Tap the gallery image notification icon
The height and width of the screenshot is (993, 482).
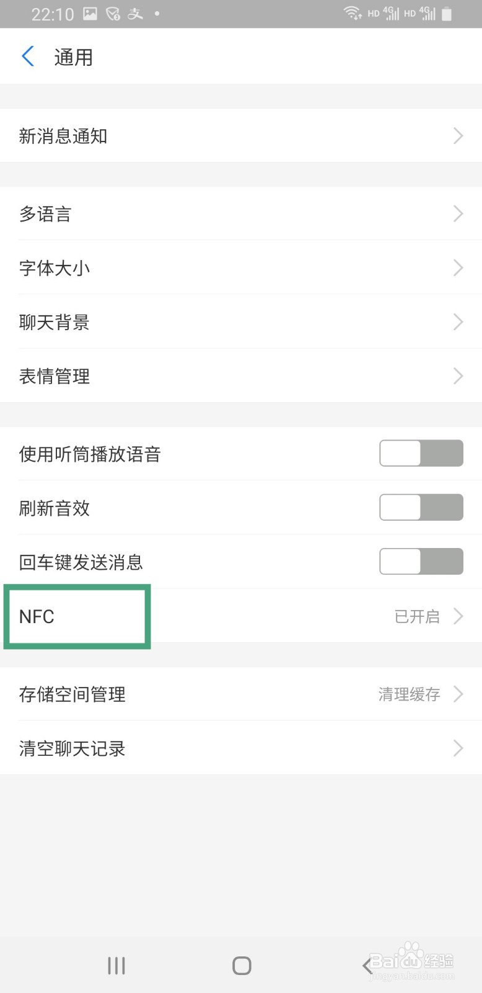(x=90, y=14)
